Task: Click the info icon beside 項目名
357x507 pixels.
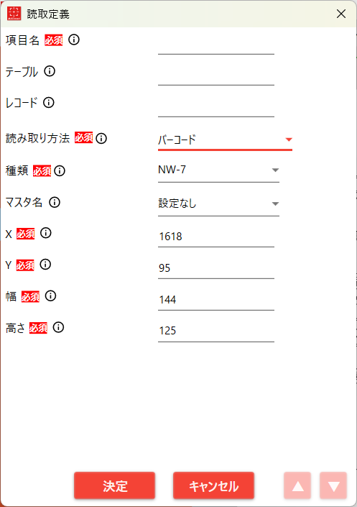Action: 74,40
